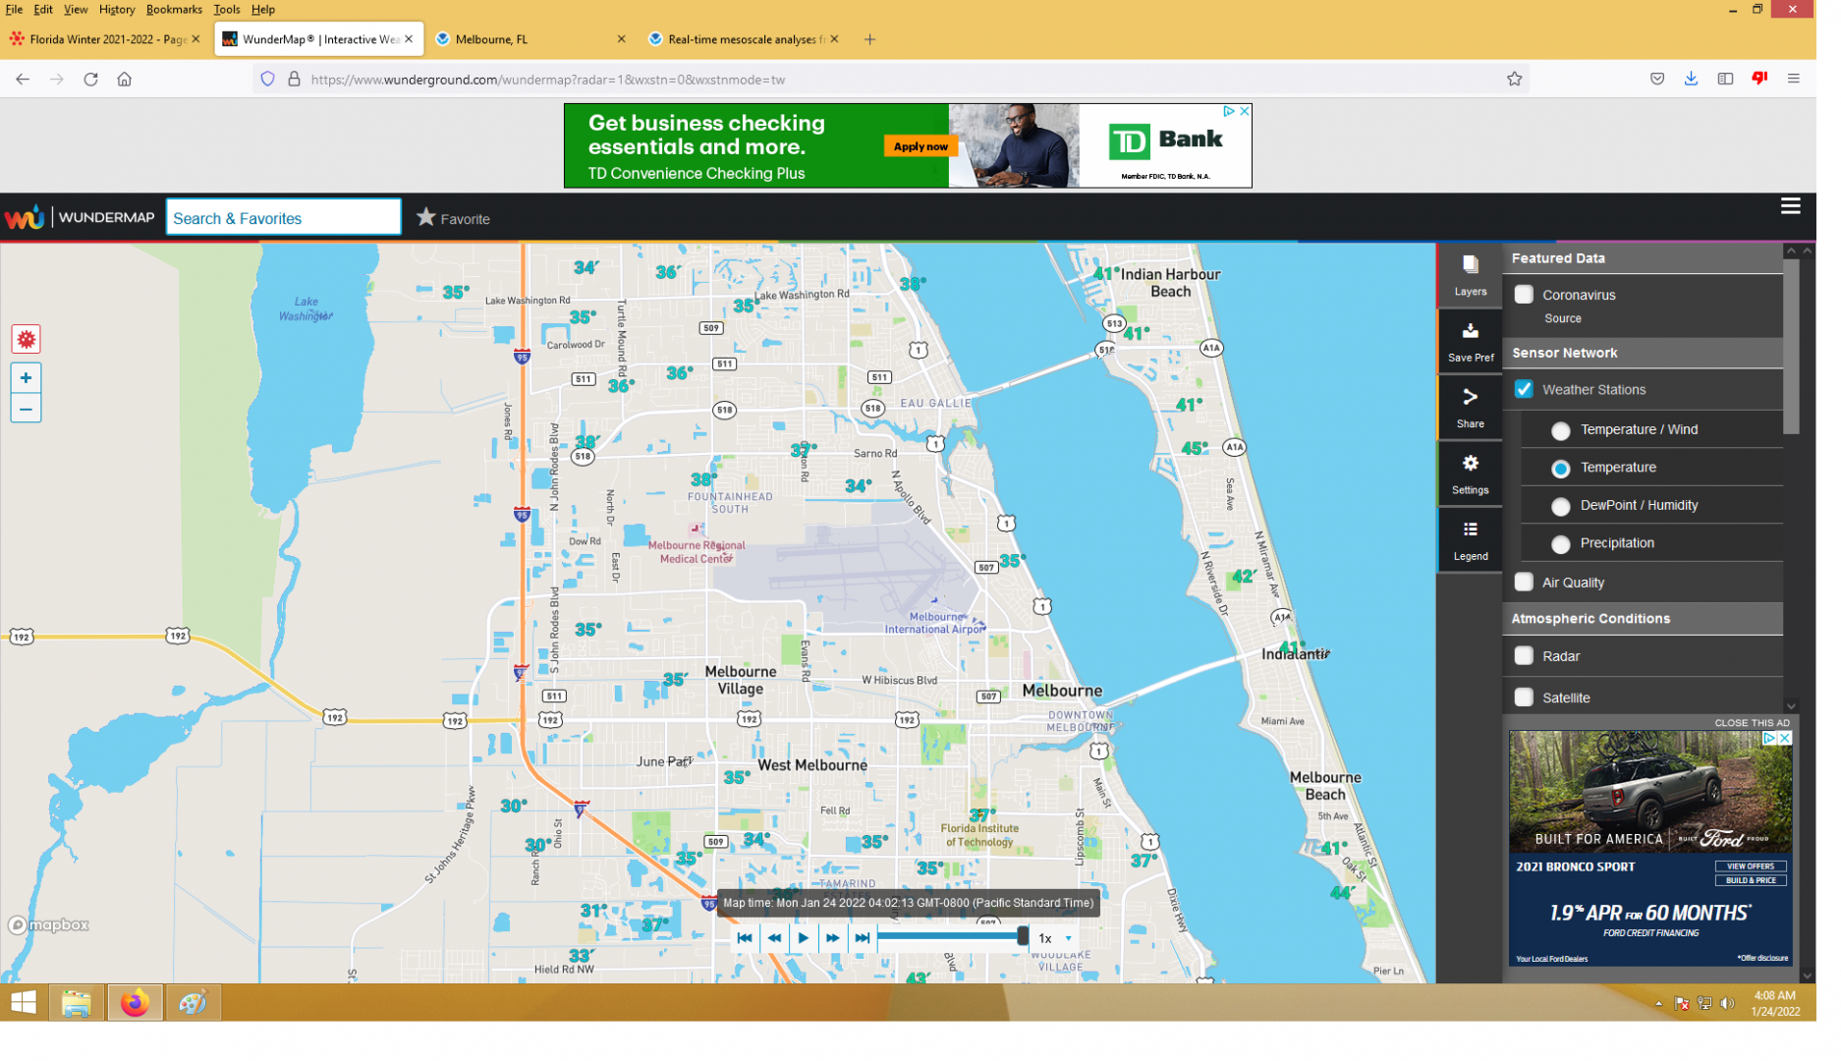The width and height of the screenshot is (1841, 1061).
Task: Open the File menu
Action: click(x=14, y=10)
